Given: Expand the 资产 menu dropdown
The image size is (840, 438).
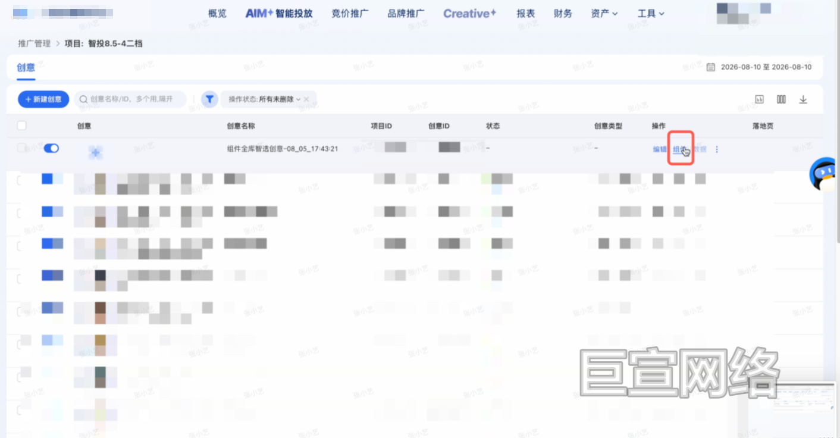Looking at the screenshot, I should pyautogui.click(x=604, y=13).
